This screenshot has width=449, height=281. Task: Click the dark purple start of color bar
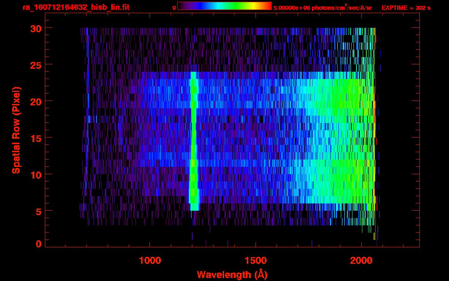pos(182,6)
